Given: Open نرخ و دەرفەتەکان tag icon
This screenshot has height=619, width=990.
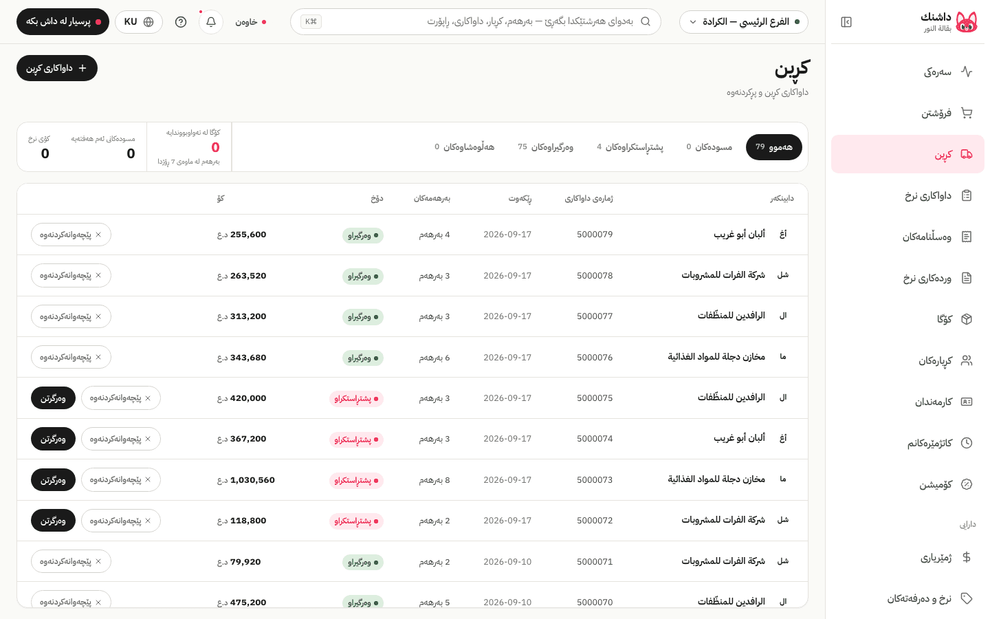Looking at the screenshot, I should [967, 598].
